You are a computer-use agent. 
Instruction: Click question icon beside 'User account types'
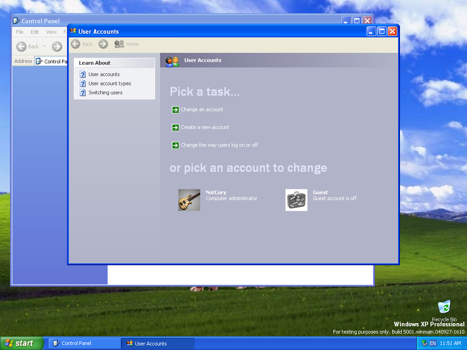(83, 84)
